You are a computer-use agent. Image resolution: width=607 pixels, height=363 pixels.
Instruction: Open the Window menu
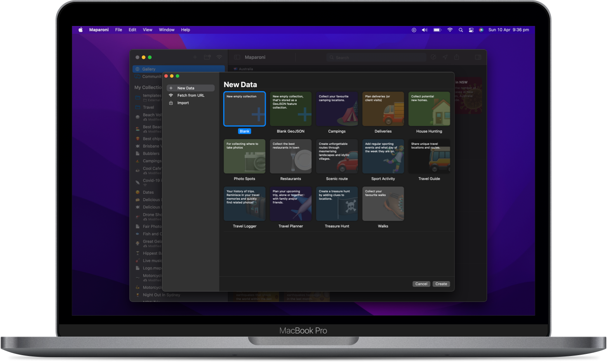click(x=167, y=30)
